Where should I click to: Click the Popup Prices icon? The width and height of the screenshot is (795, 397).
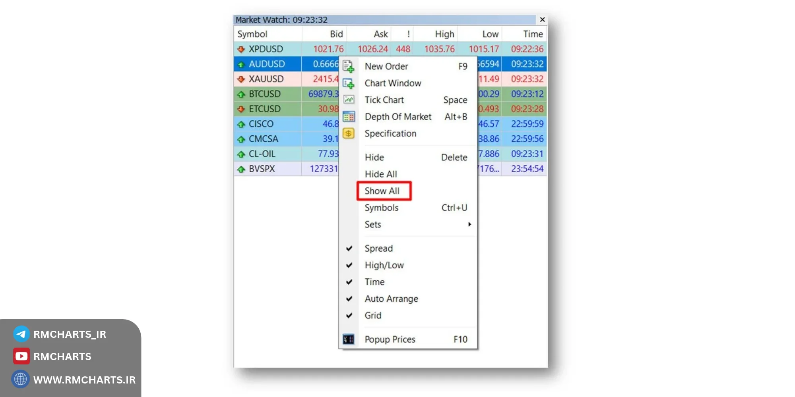[x=349, y=339]
